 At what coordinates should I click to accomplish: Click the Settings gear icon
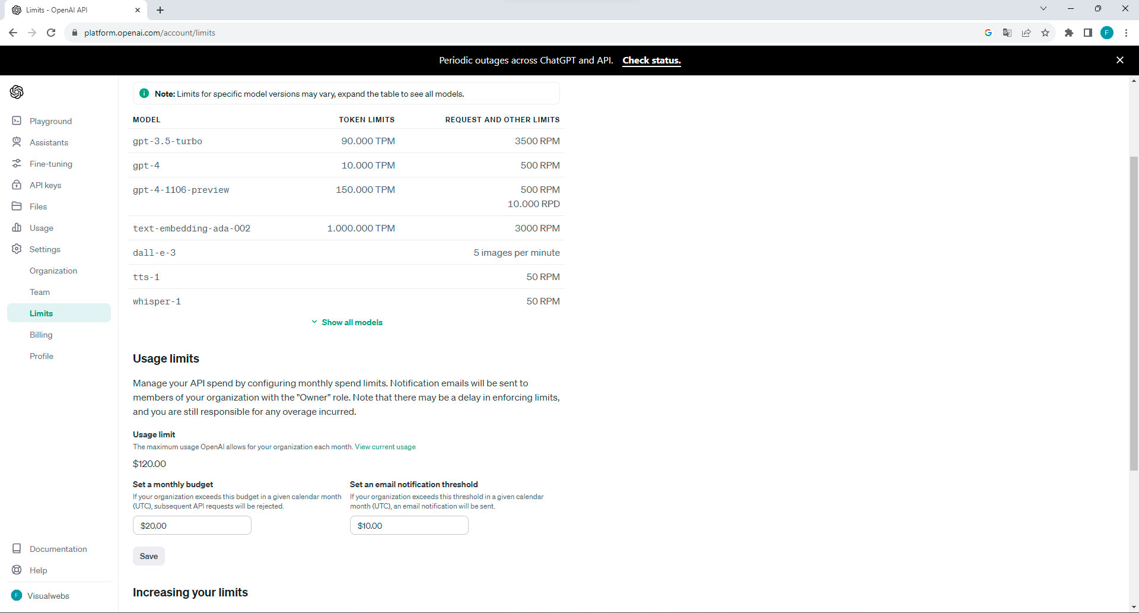click(x=17, y=249)
